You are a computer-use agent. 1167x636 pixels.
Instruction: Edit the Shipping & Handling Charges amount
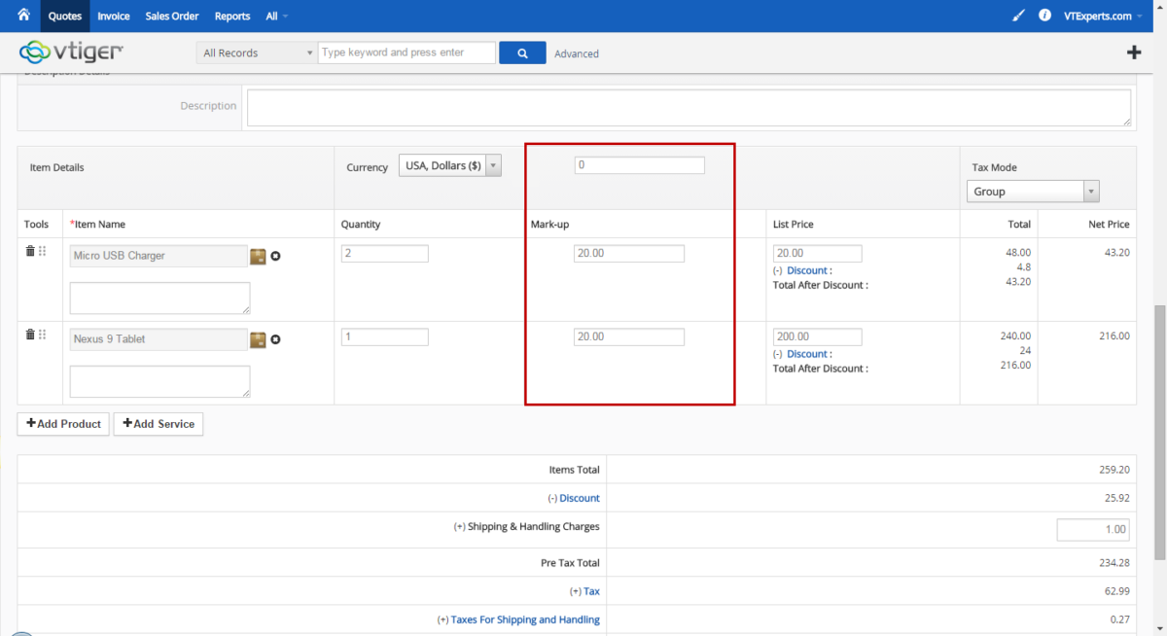(1092, 529)
